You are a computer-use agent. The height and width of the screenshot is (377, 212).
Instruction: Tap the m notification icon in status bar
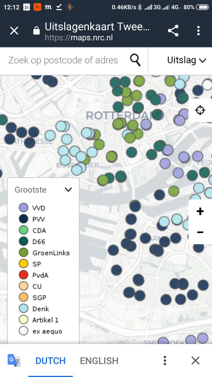pyautogui.click(x=48, y=7)
